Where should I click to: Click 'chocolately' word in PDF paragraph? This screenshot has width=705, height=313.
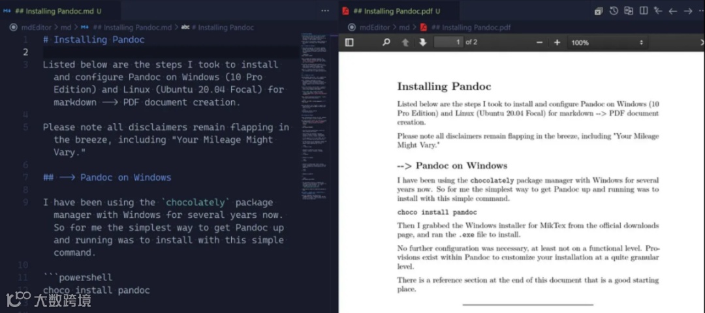tap(492, 181)
